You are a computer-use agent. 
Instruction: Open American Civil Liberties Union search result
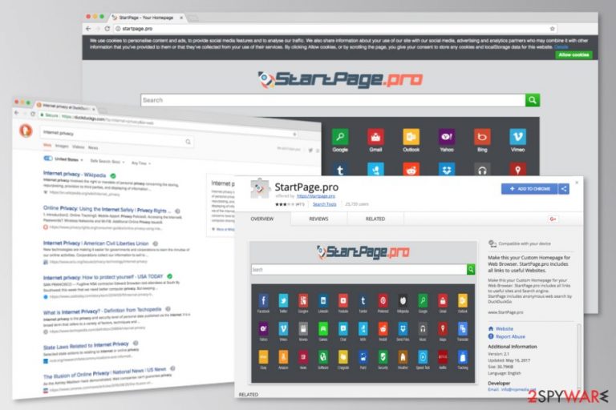[x=96, y=243]
